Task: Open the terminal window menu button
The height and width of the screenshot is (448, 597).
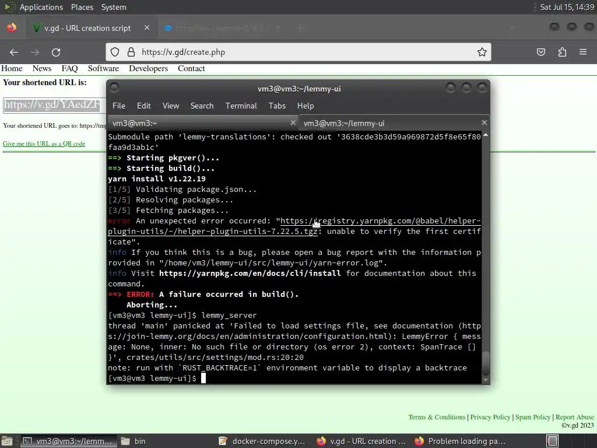Action: 115,88
